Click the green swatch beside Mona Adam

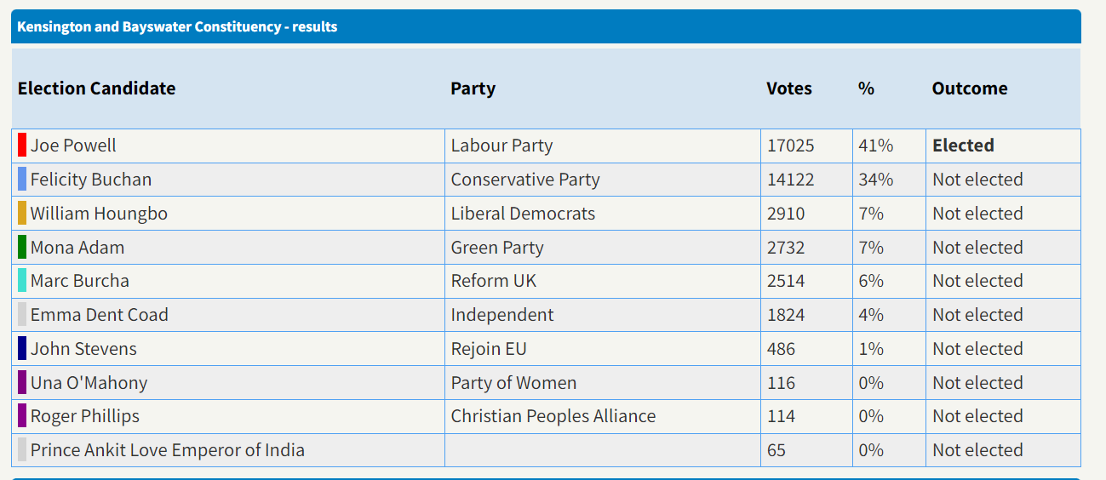pyautogui.click(x=22, y=248)
